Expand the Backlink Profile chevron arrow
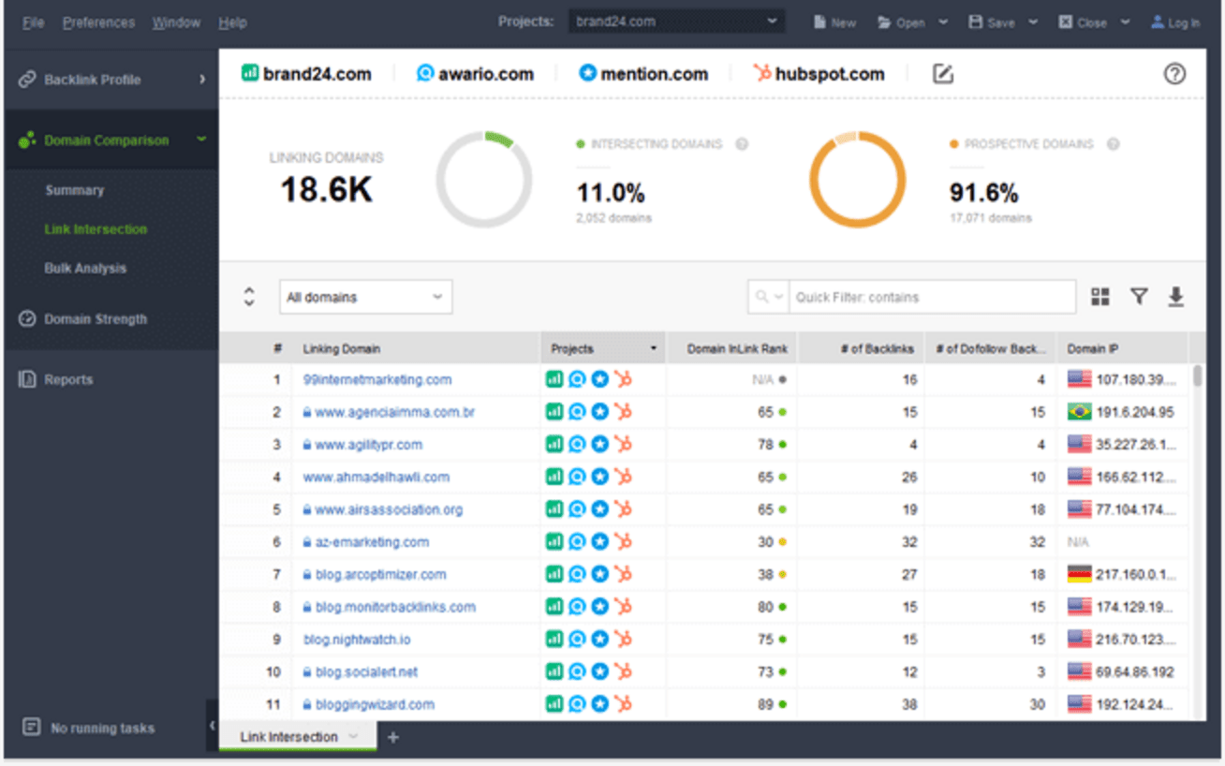Viewport: 1225px width, 766px height. tap(201, 80)
